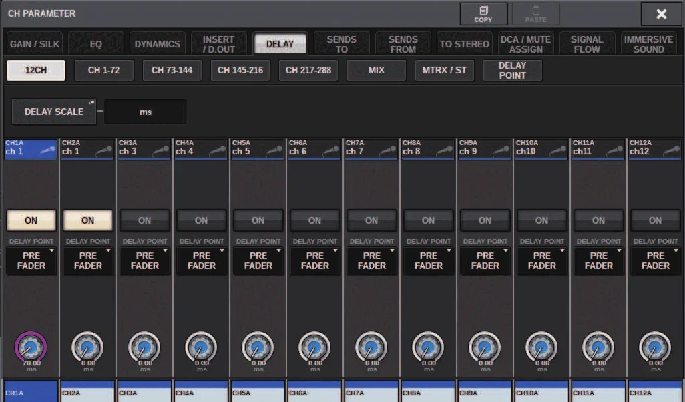Enable delay ON for CH5A

point(258,220)
